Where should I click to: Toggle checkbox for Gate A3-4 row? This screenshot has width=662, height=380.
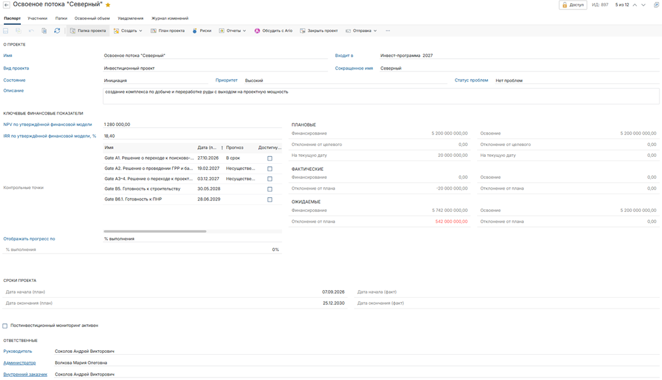click(270, 179)
